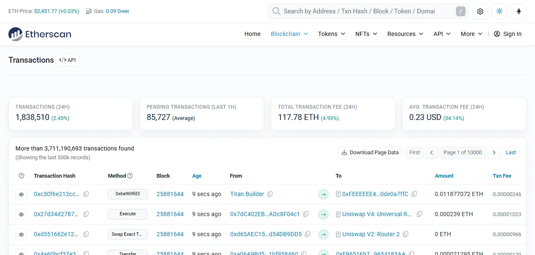
Task: Copy transaction hash 0xd551662e12
Action: click(86, 234)
